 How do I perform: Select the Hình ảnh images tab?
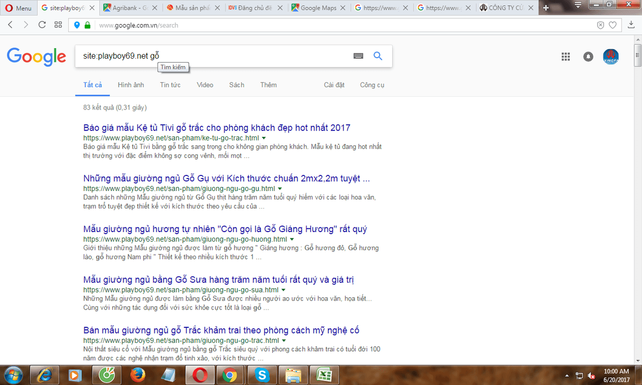point(131,85)
